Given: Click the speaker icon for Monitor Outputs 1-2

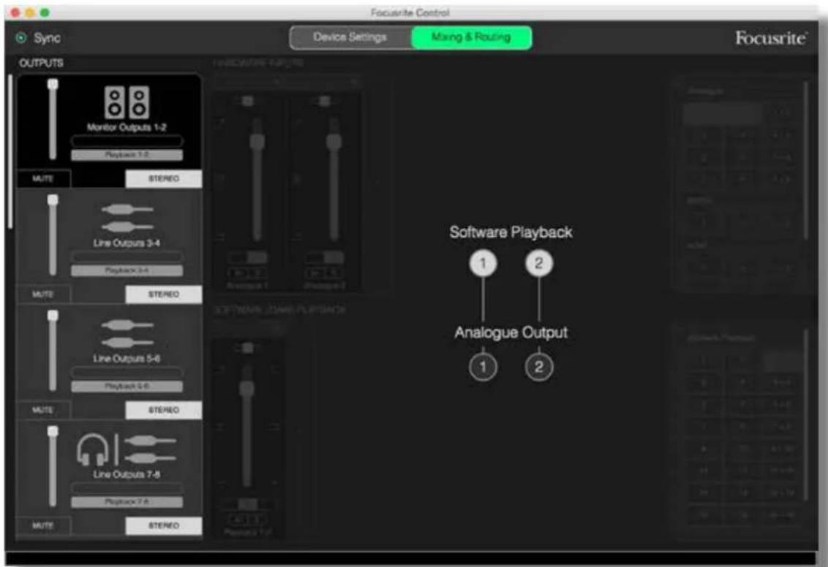Looking at the screenshot, I should point(127,102).
